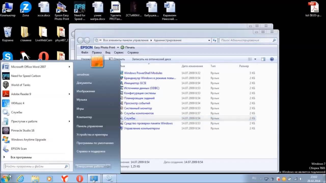Viewport: 326px width, 183px height.
Task: Select the эссе.docx desktop file
Action: 44,9
